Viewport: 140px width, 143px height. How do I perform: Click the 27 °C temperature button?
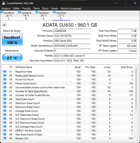pos(12,58)
